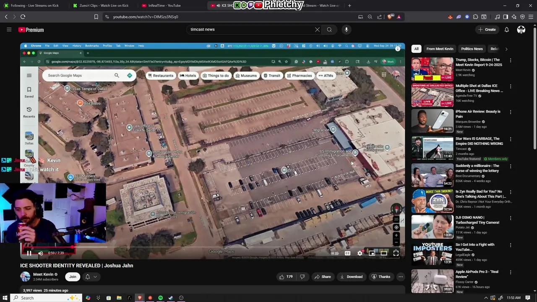Click the address bar URL
The height and width of the screenshot is (302, 537).
coord(146,17)
